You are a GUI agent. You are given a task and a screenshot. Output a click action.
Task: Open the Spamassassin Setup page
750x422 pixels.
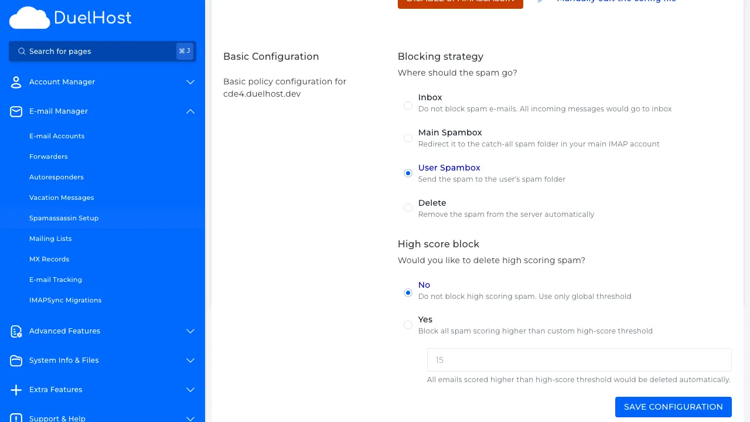click(64, 218)
